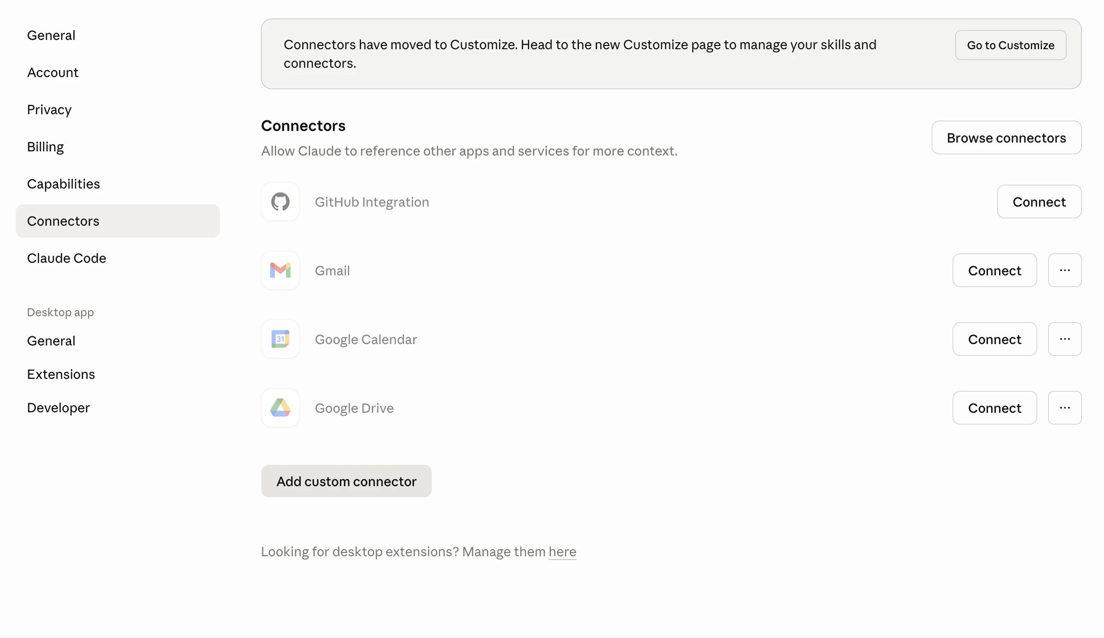Viewport: 1104px width, 638px height.
Task: Click Add custom connector
Action: pyautogui.click(x=346, y=481)
